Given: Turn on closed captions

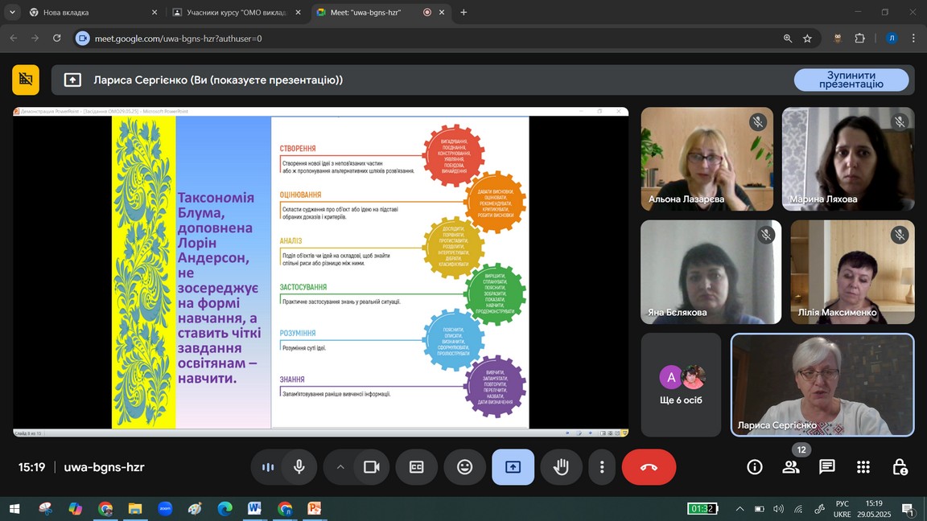Looking at the screenshot, I should coord(416,467).
